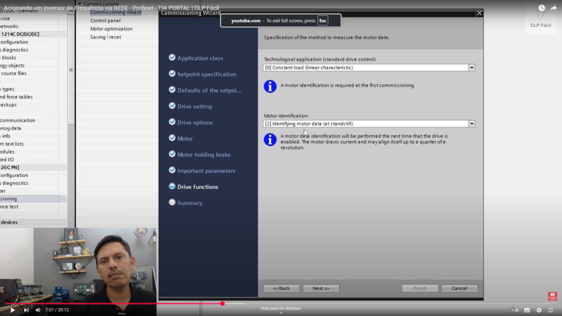
Task: Click Drive functions step circle icon
Action: pyautogui.click(x=172, y=187)
